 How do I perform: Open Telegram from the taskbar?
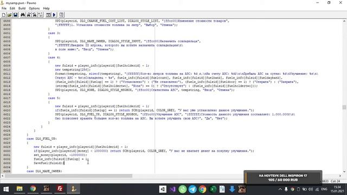point(192,189)
